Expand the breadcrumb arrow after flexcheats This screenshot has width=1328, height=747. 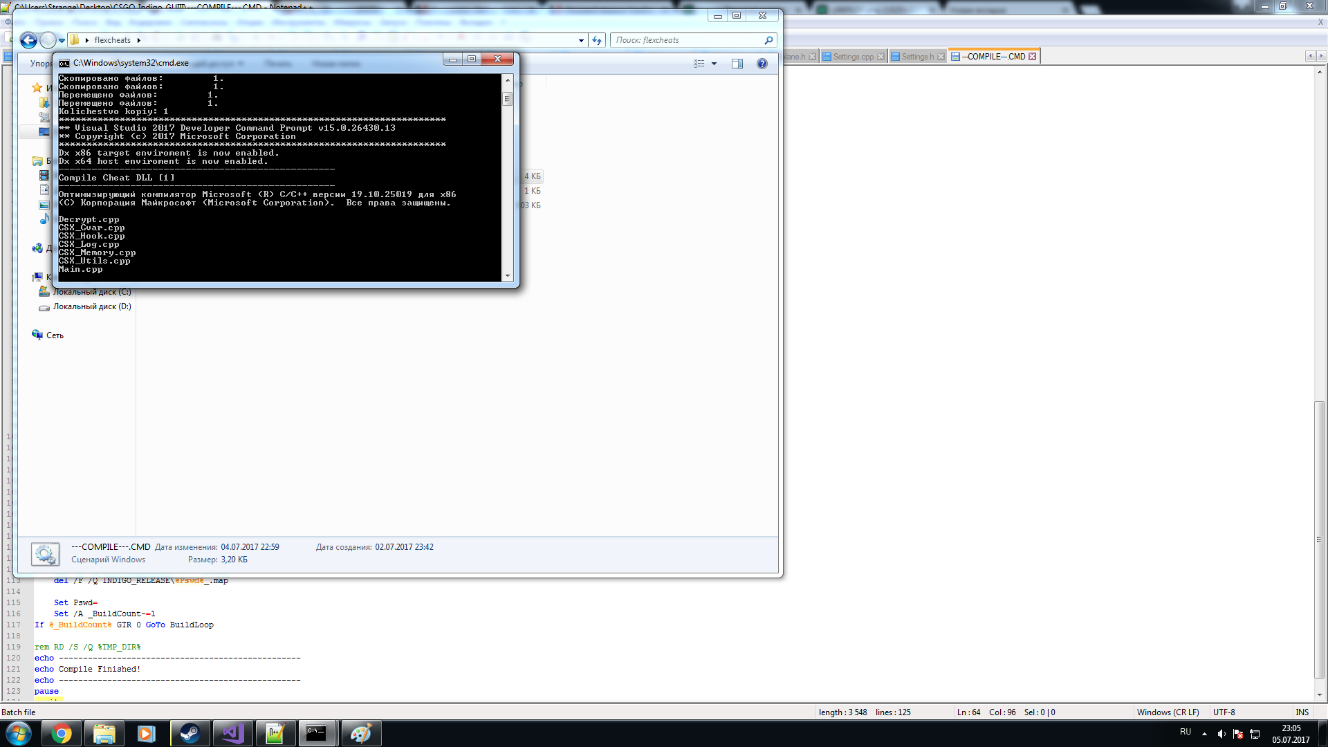138,40
